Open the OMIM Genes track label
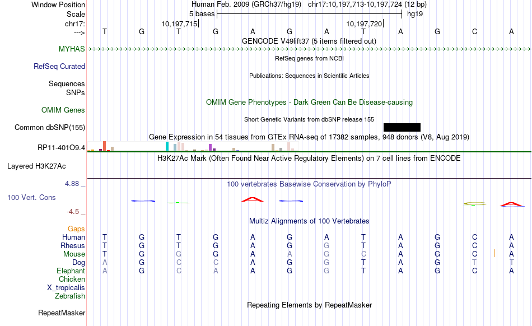 [x=63, y=110]
